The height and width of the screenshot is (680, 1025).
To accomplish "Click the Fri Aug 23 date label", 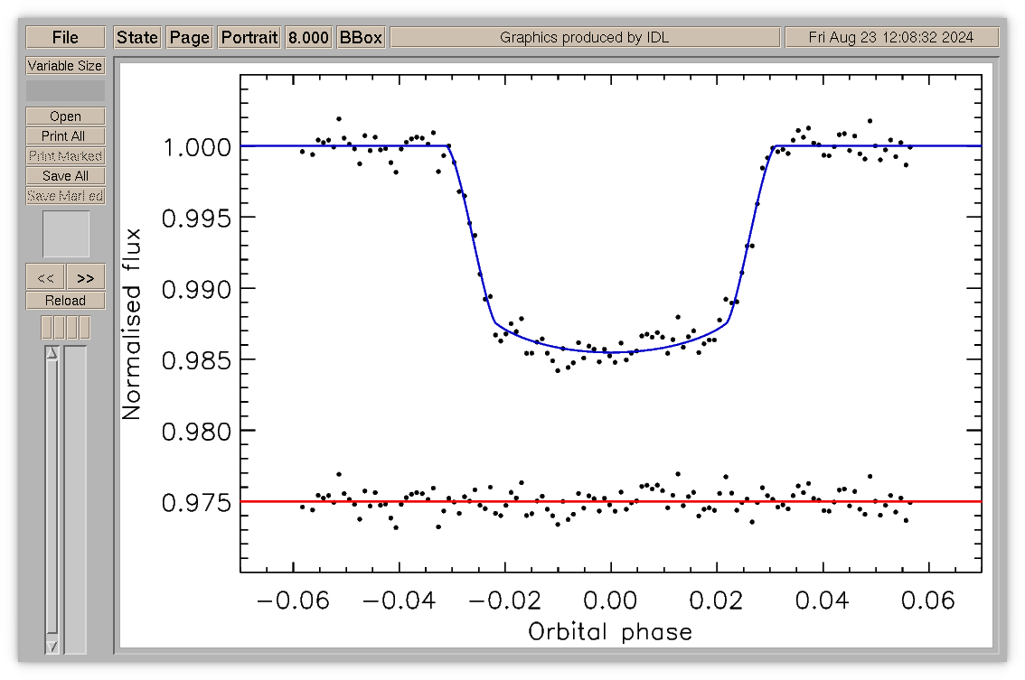I will 891,37.
